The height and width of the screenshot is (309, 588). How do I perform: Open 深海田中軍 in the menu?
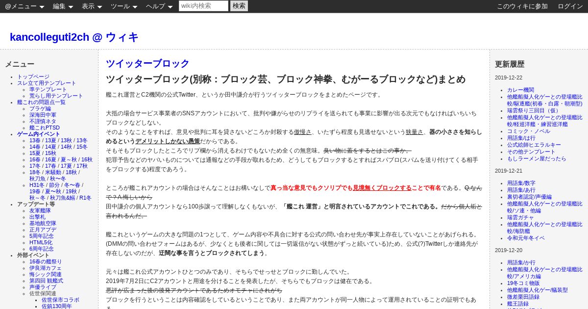point(43,115)
